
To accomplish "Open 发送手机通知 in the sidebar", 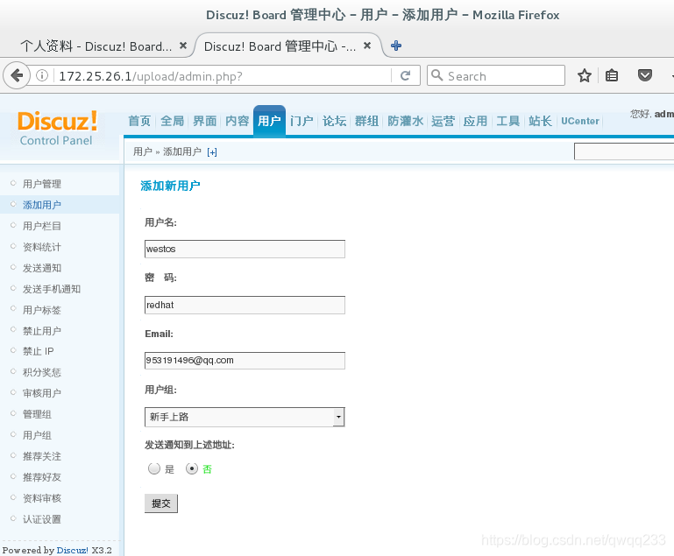I will pos(52,289).
